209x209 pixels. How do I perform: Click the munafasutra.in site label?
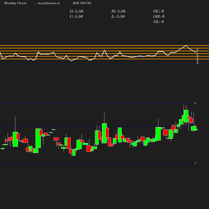click(48, 3)
